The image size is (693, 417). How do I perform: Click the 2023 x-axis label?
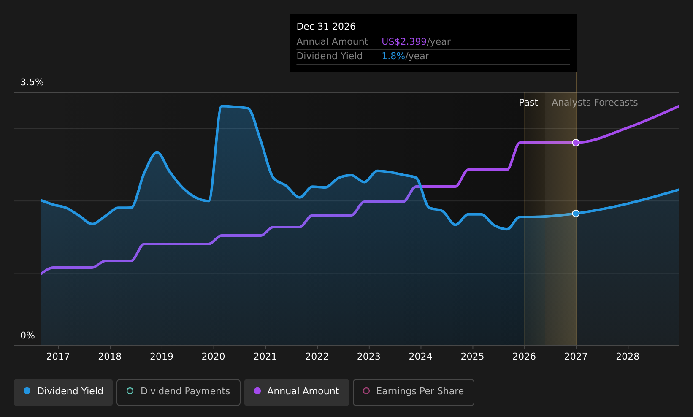tap(369, 357)
